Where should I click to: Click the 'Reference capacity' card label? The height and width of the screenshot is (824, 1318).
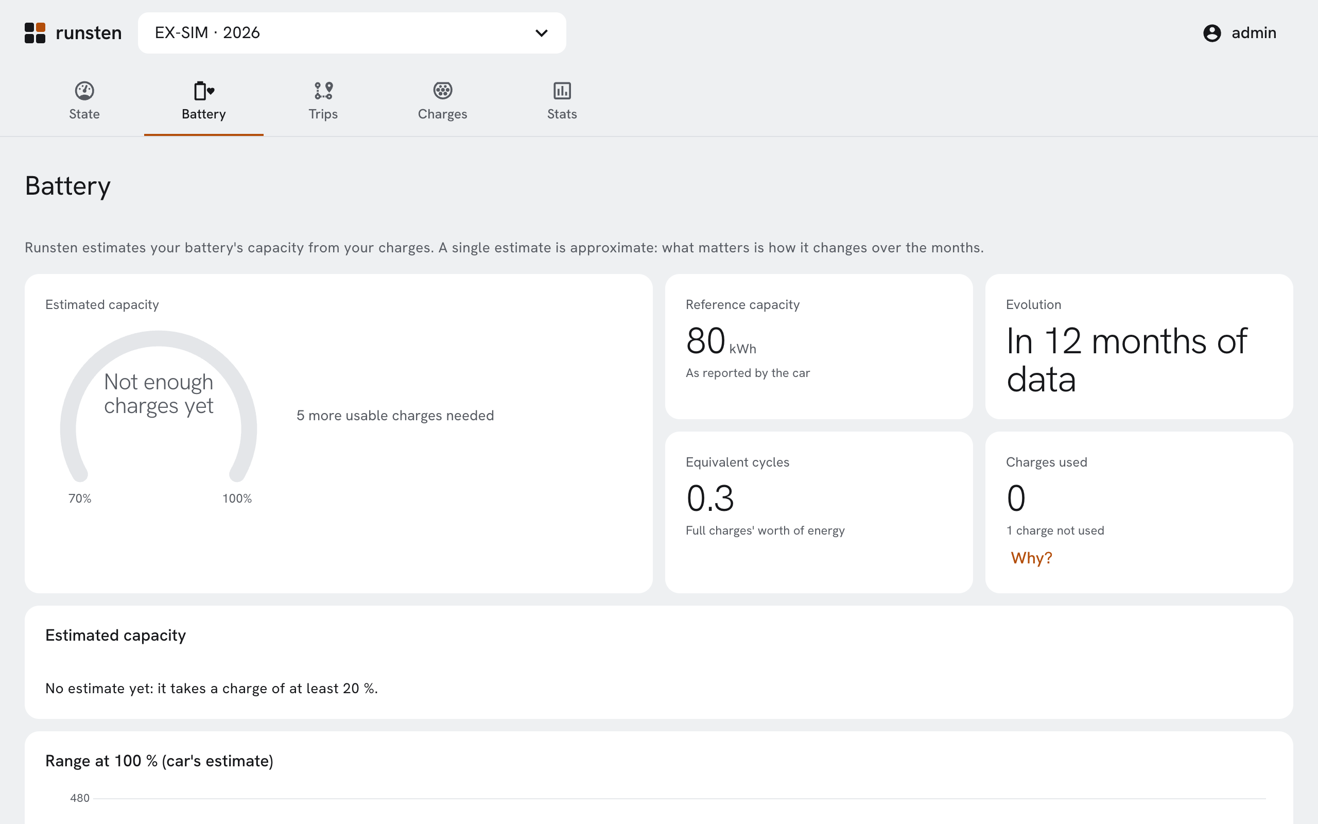[742, 305]
